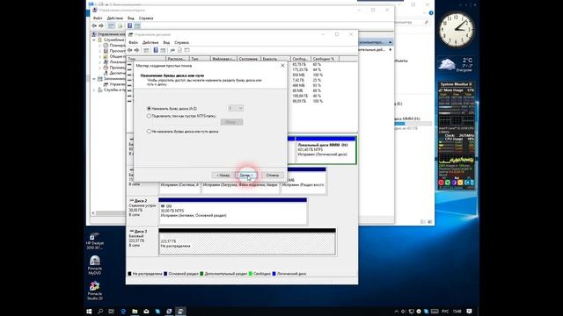Click Forward arrow in Computer Management toolbar

(x=101, y=25)
